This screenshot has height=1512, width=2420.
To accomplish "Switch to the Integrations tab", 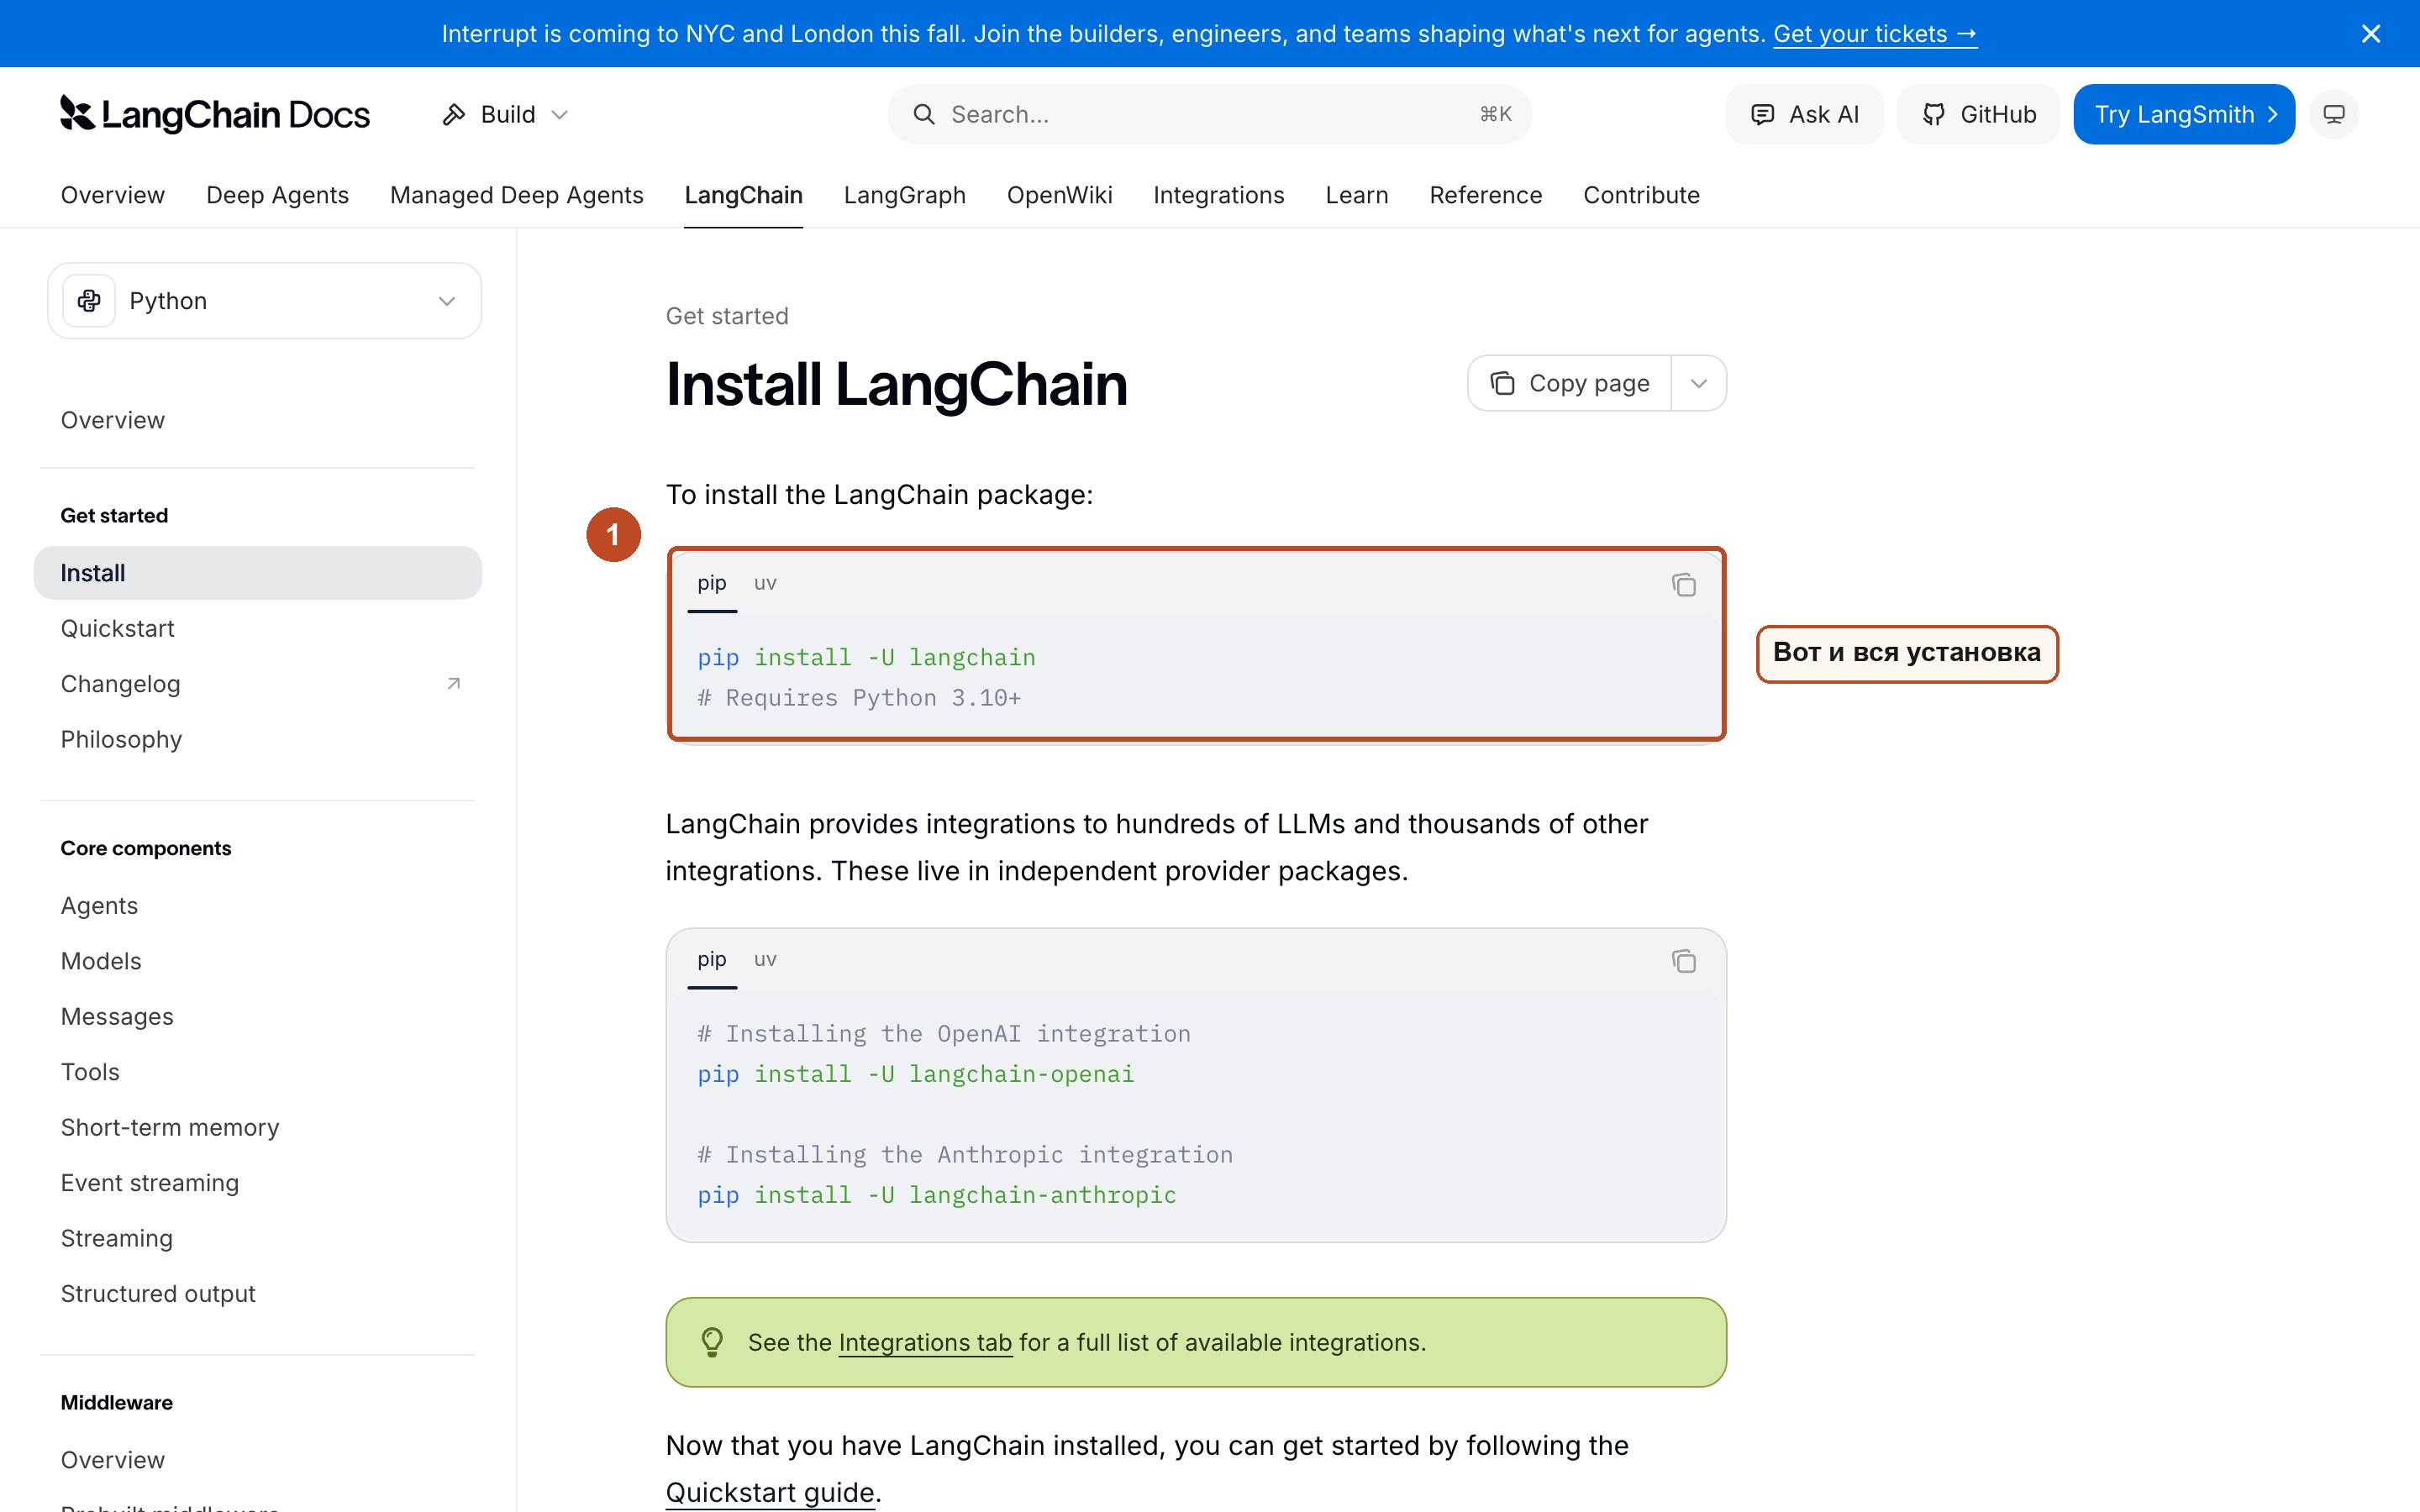I will [1218, 195].
